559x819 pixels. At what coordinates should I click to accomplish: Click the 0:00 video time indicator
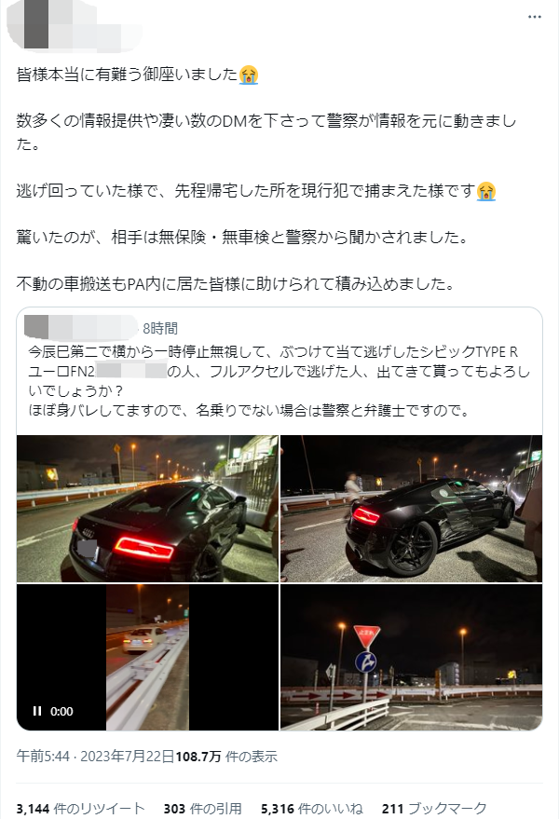pyautogui.click(x=61, y=712)
